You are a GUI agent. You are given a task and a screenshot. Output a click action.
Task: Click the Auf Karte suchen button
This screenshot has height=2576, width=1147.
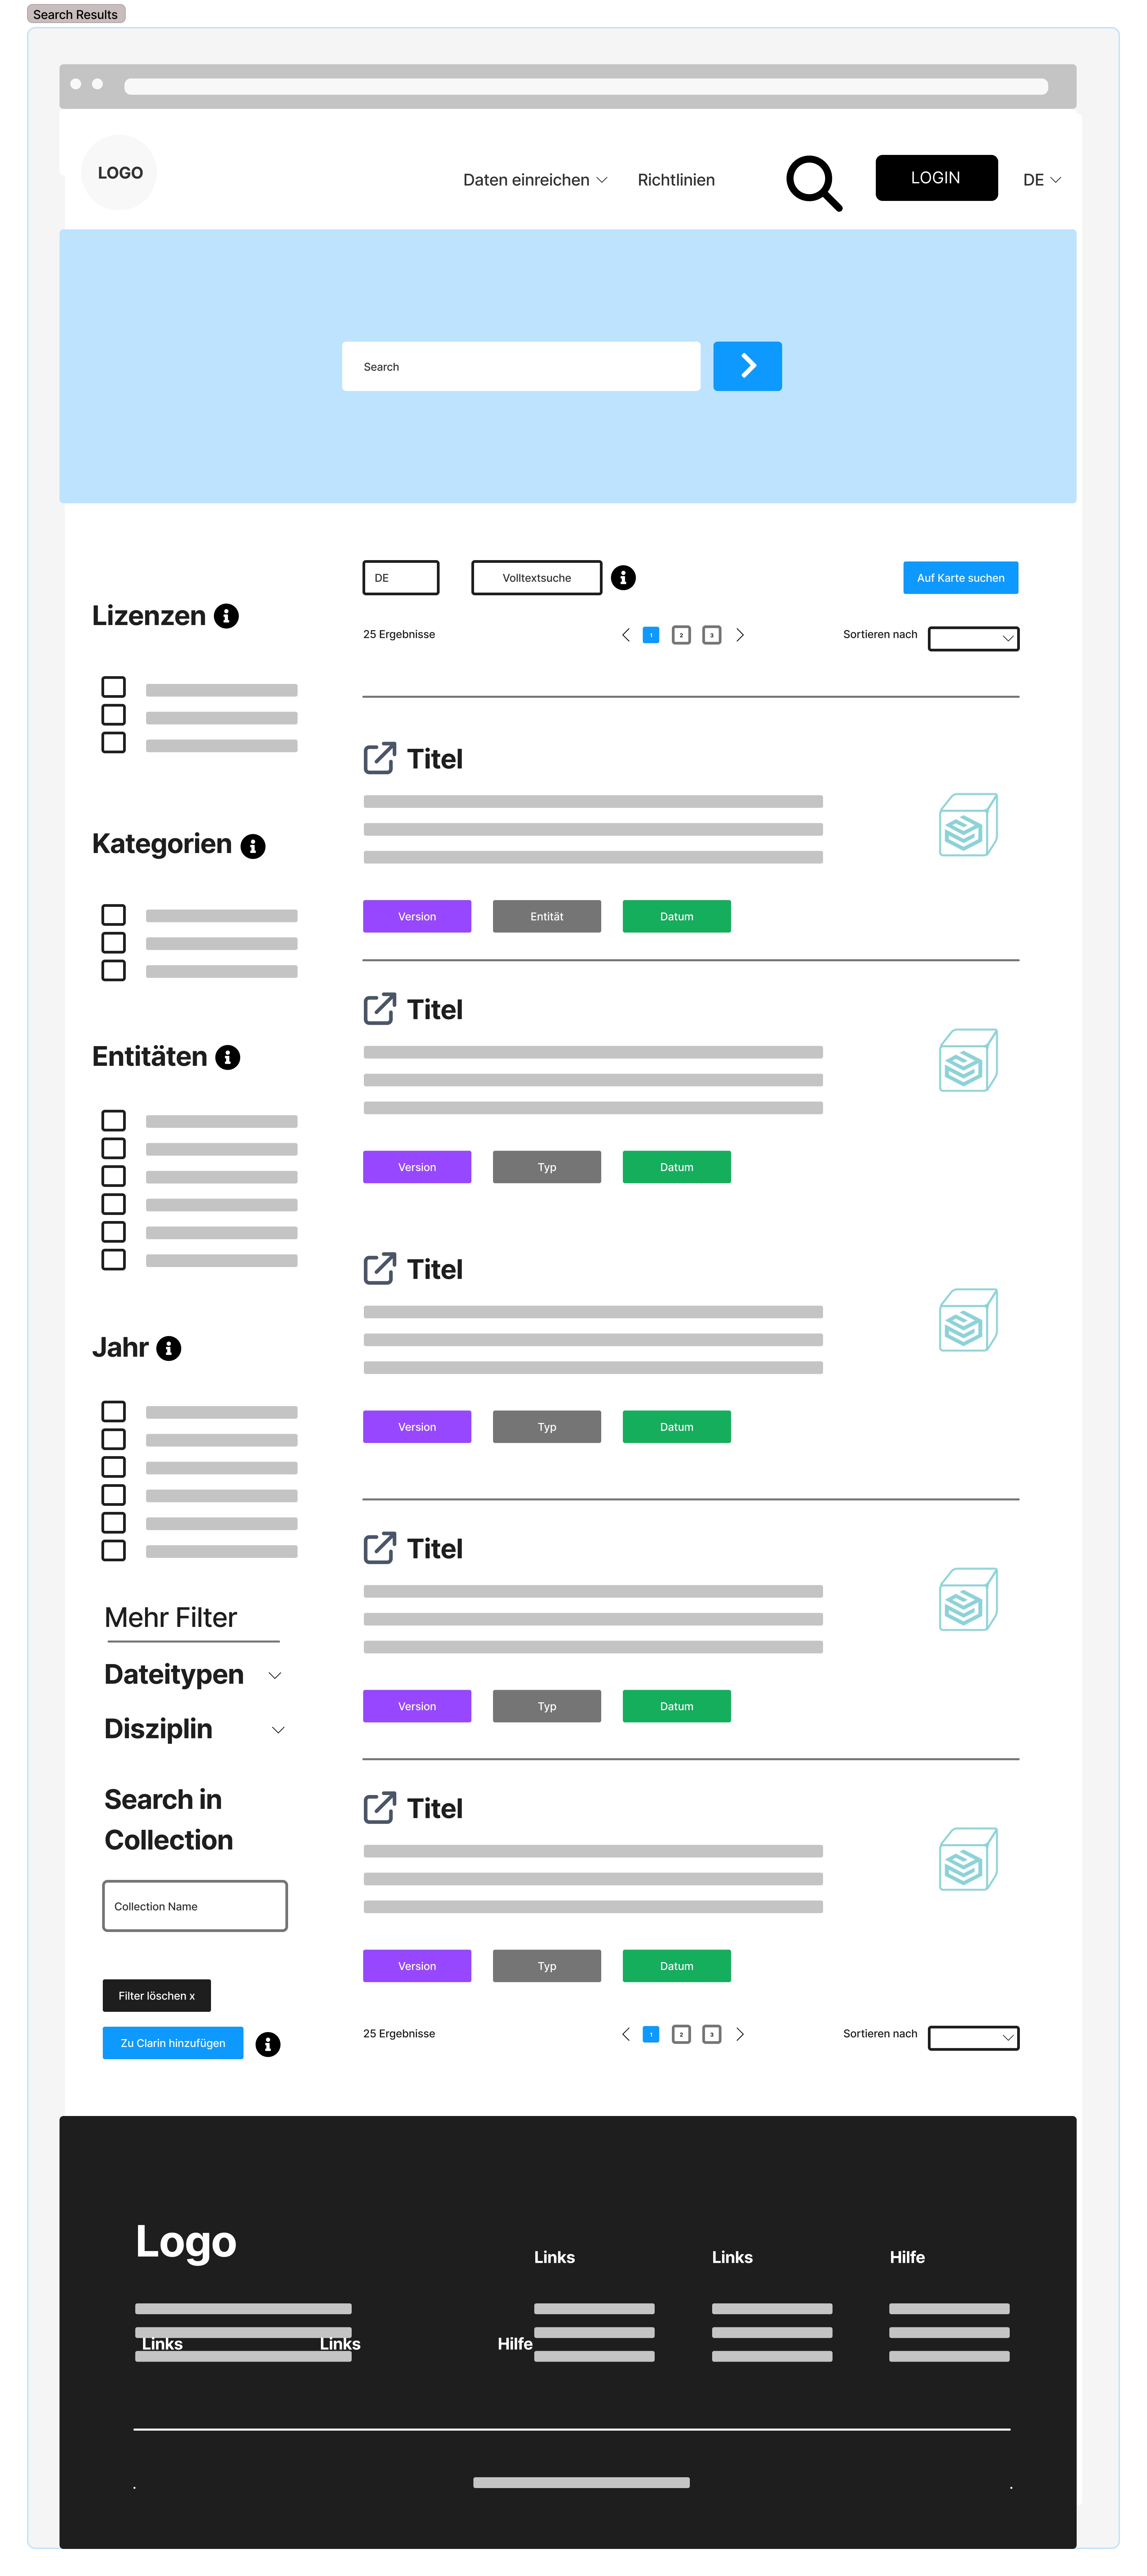pyautogui.click(x=960, y=578)
